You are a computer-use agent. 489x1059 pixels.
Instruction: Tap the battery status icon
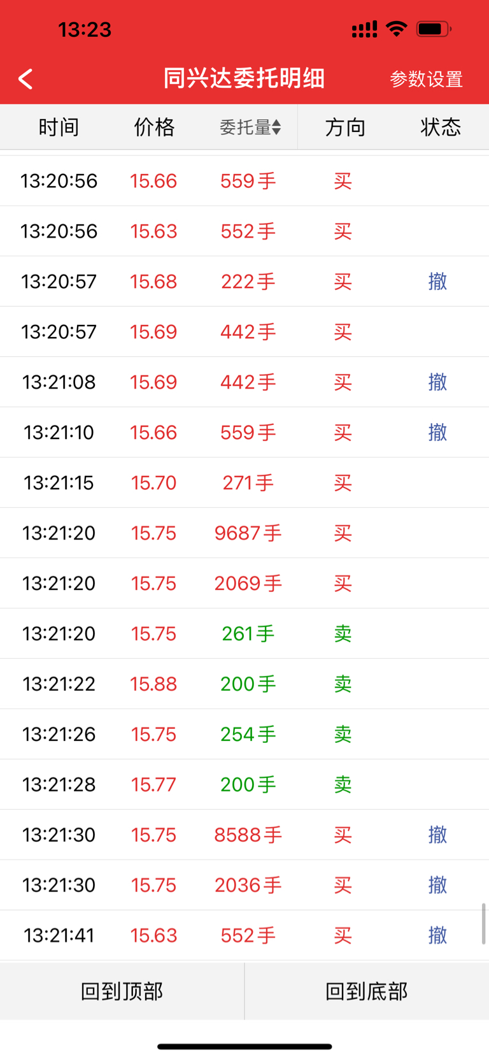434,29
